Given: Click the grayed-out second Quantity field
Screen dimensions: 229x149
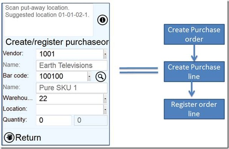Looking at the screenshot, I should tap(91, 120).
